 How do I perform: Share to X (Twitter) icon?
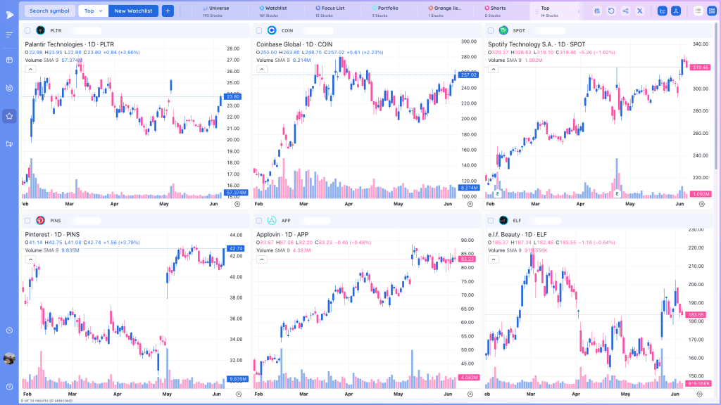click(x=639, y=11)
